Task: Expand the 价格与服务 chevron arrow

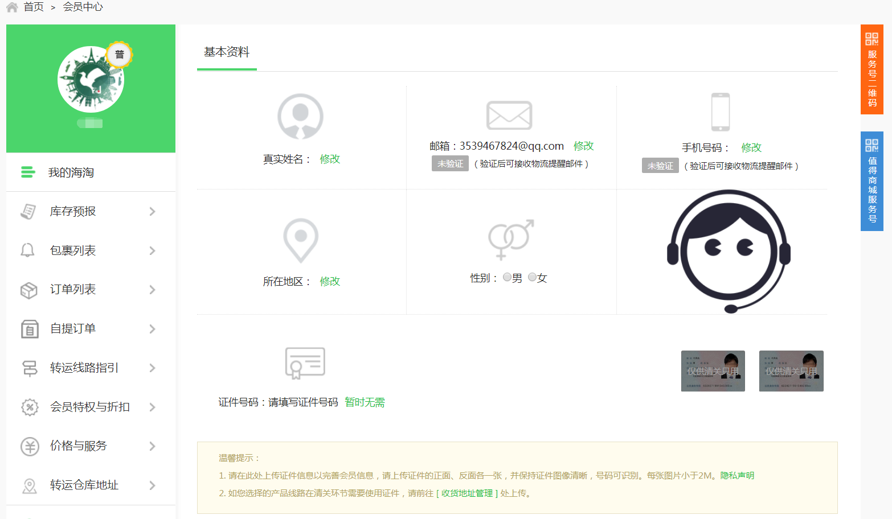Action: (x=152, y=446)
